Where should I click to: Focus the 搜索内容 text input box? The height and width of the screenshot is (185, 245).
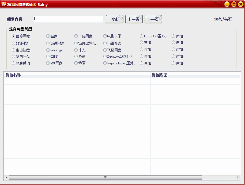(68, 19)
